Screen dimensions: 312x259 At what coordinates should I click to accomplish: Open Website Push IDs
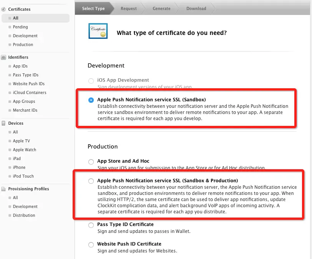pyautogui.click(x=29, y=84)
